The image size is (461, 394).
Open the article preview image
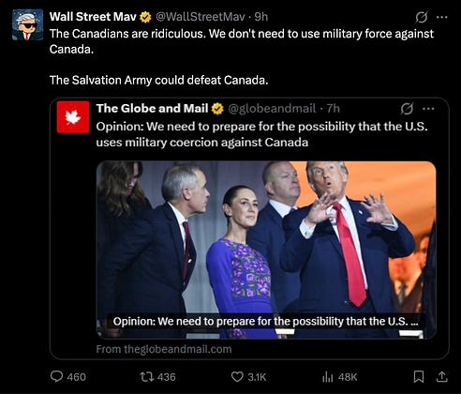[x=266, y=250]
